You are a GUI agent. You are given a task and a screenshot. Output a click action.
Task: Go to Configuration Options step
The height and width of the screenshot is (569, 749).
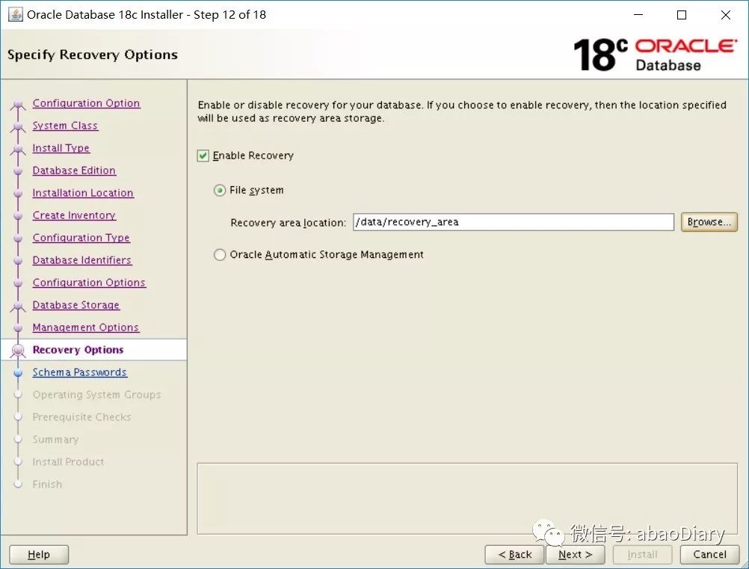pos(89,283)
